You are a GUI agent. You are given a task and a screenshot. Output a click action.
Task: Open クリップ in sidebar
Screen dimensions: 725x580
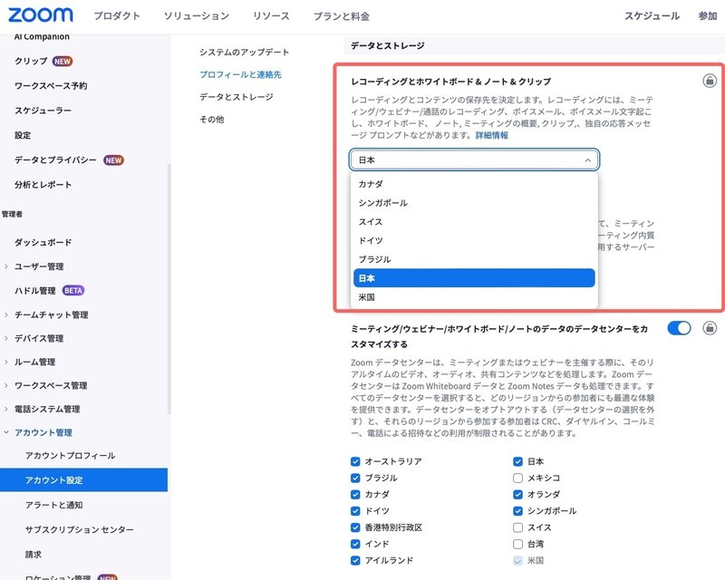tap(31, 61)
